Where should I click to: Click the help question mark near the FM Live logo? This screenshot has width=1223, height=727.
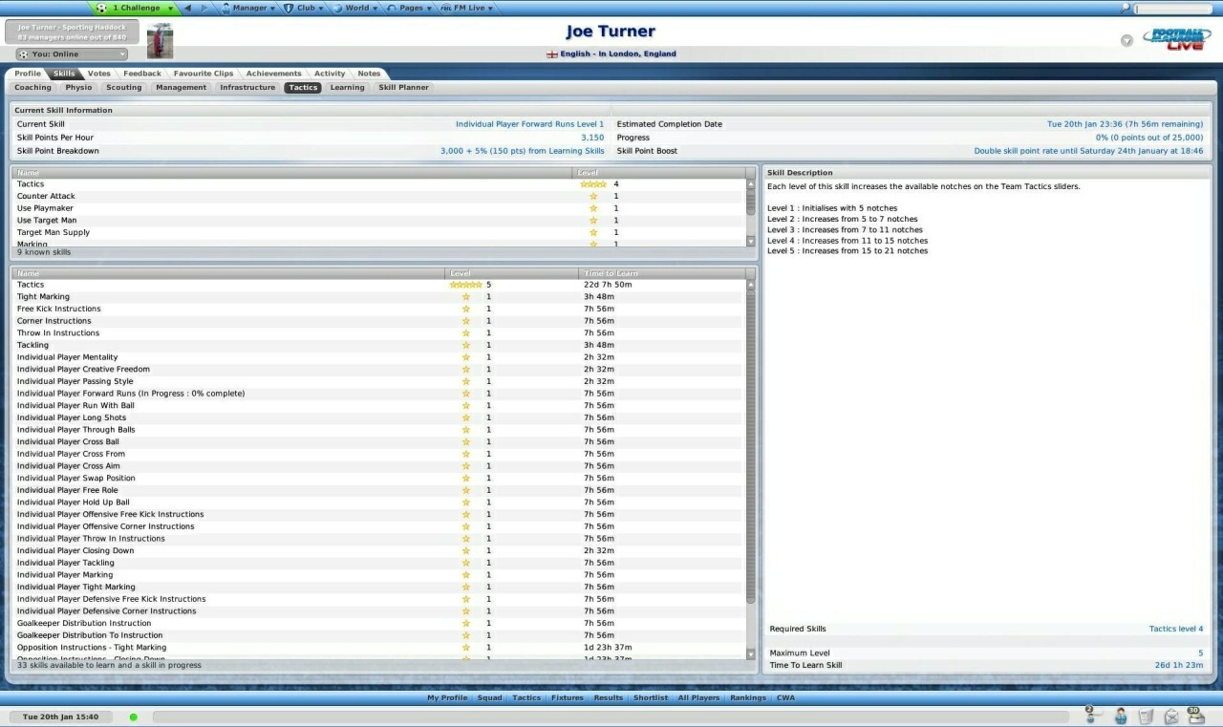(1126, 40)
